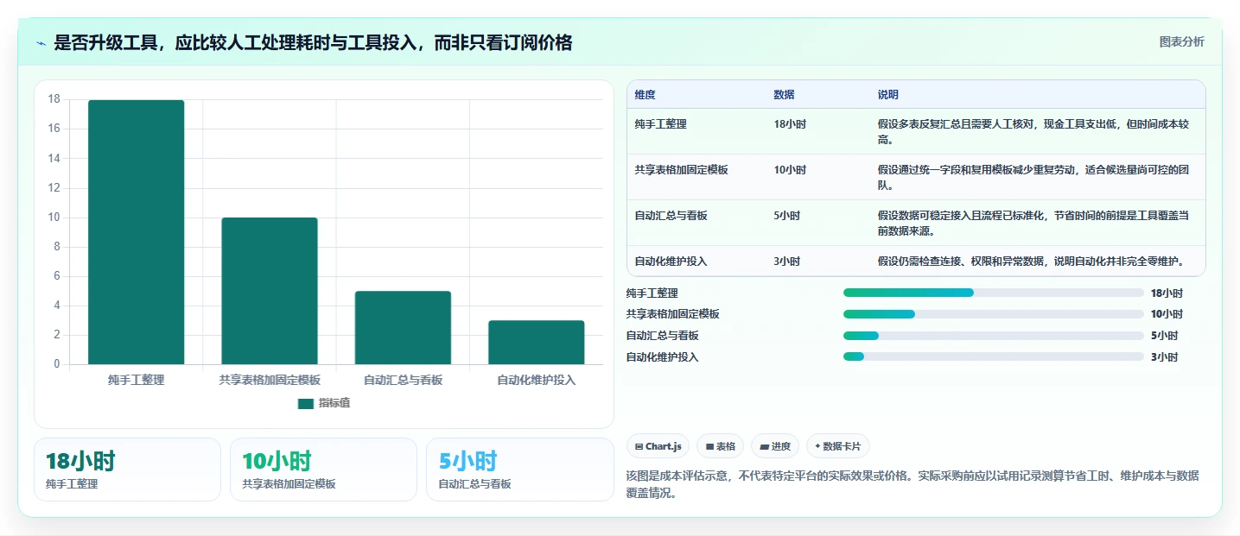The width and height of the screenshot is (1240, 536).
Task: Open the 5小时 自动汇总与看板 data card
Action: pyautogui.click(x=519, y=470)
